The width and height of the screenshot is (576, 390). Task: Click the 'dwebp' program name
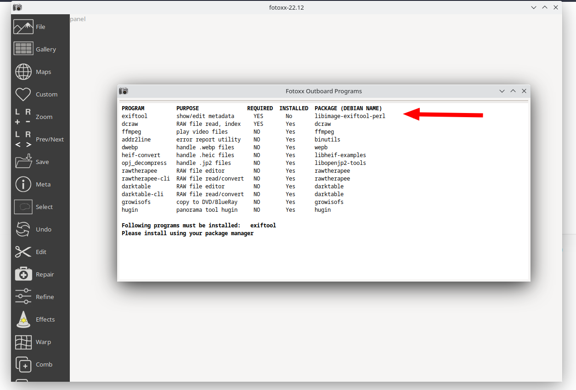(x=130, y=147)
